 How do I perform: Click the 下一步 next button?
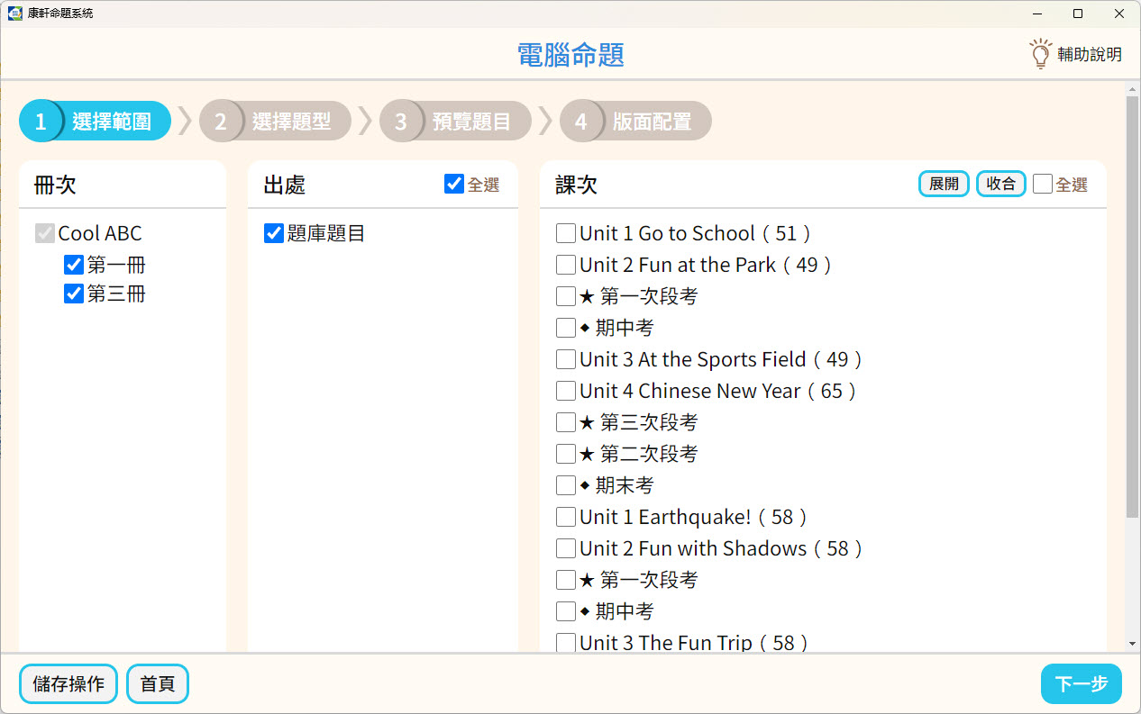click(x=1082, y=684)
